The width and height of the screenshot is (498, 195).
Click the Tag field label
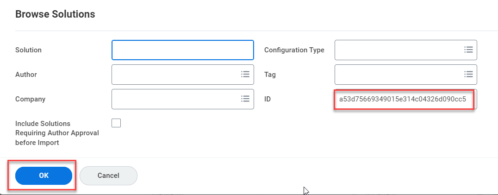click(270, 75)
